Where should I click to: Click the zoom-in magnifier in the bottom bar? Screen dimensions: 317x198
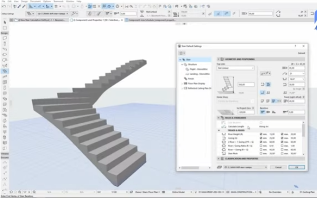click(20, 192)
